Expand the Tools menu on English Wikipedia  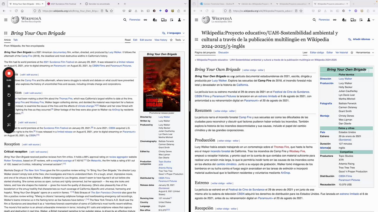click(180, 40)
